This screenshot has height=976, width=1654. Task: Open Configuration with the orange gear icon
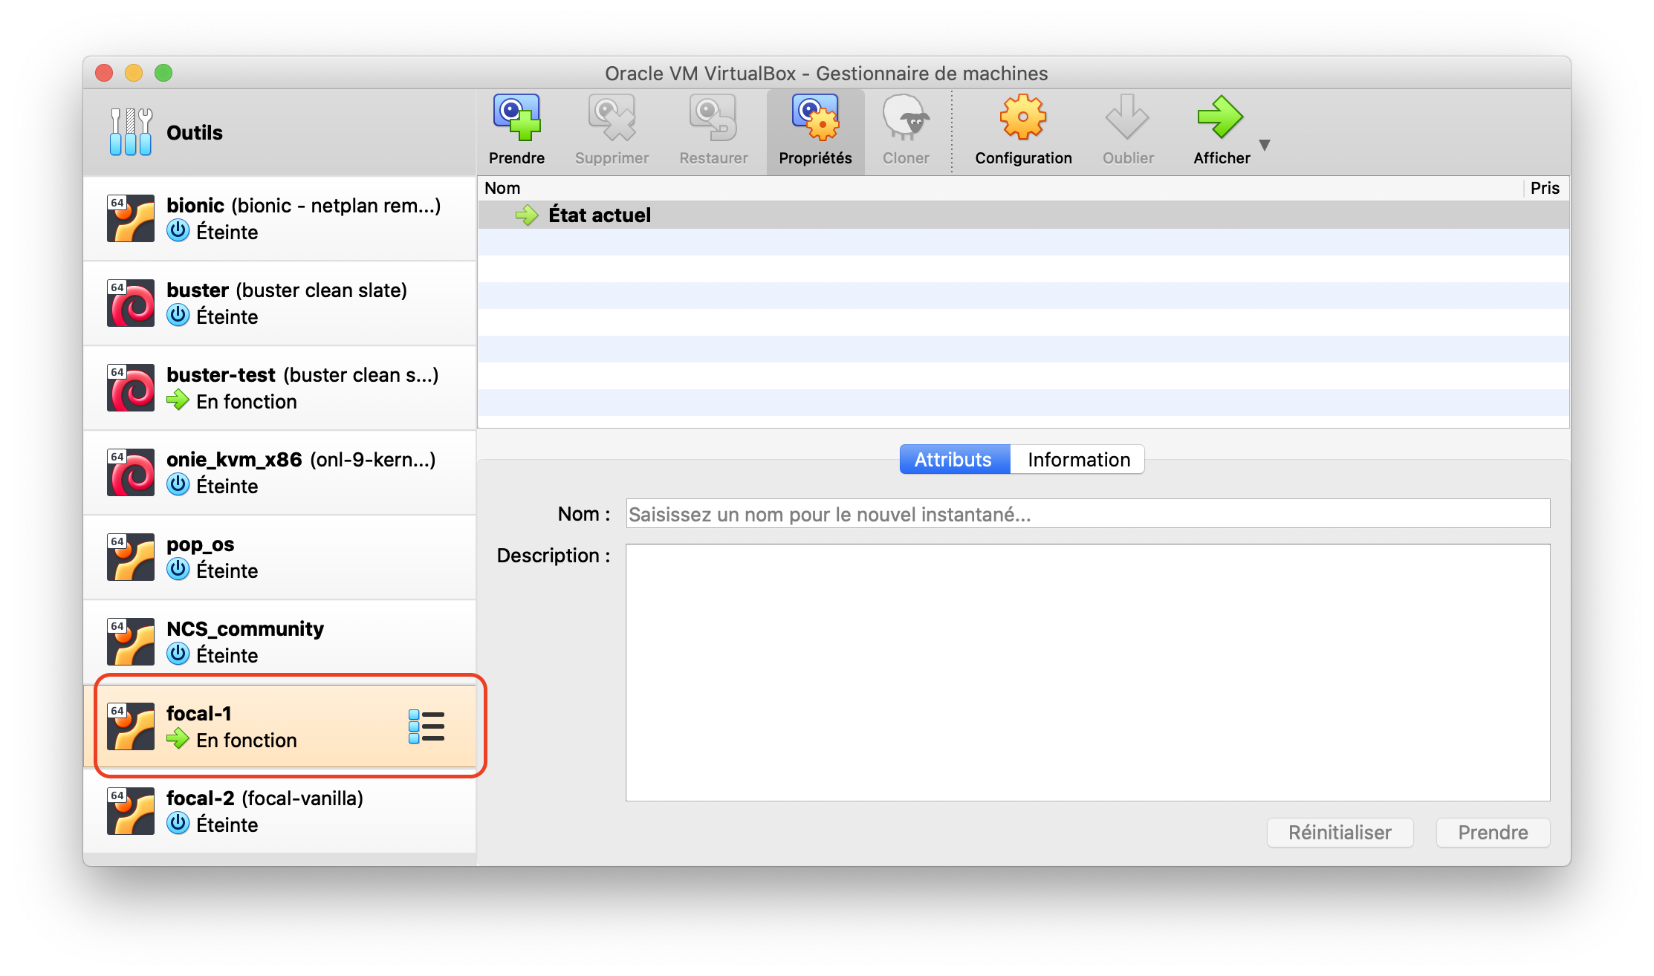click(1023, 117)
